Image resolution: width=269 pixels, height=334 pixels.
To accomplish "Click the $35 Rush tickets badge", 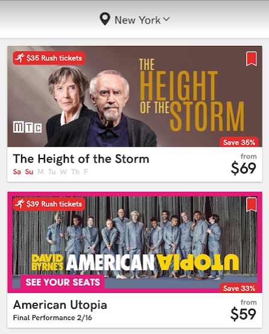I will [x=49, y=58].
